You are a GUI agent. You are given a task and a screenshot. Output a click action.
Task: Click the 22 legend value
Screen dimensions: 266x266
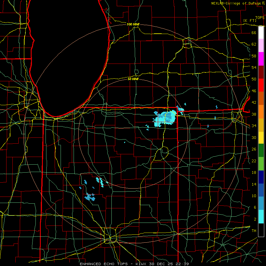[254, 161]
